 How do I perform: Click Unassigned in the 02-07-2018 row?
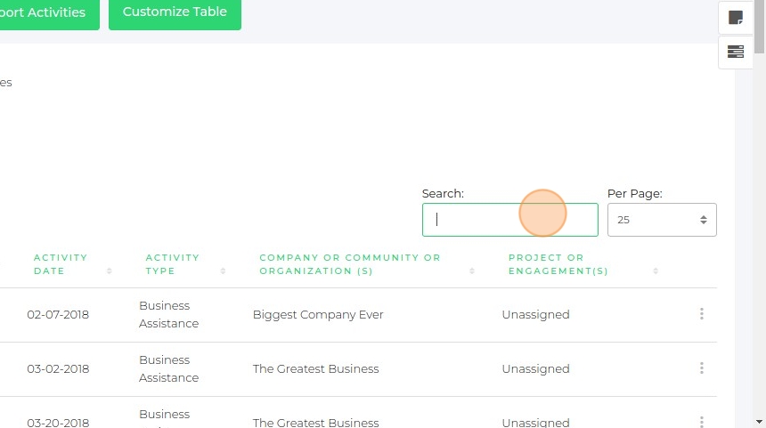[535, 314]
